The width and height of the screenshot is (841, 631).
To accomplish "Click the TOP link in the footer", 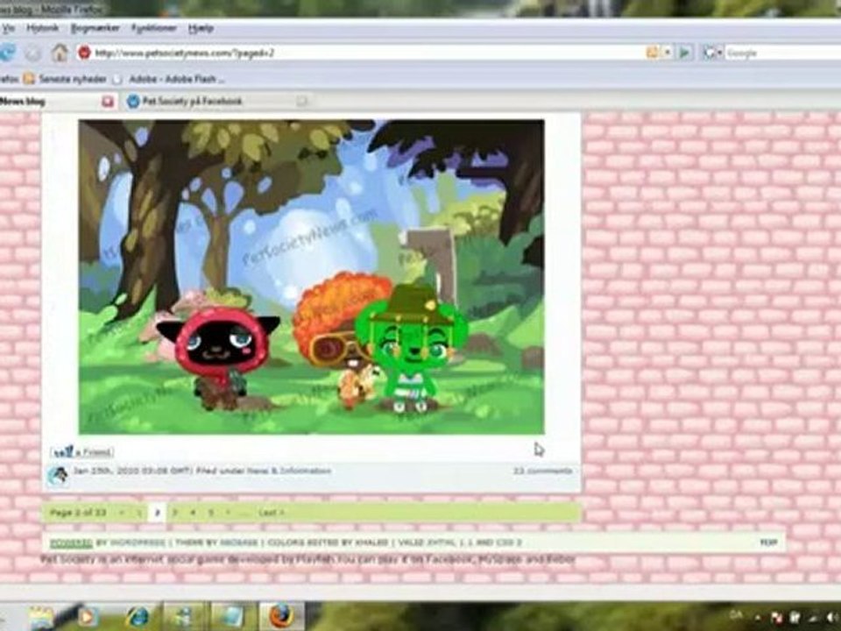I will click(x=768, y=542).
